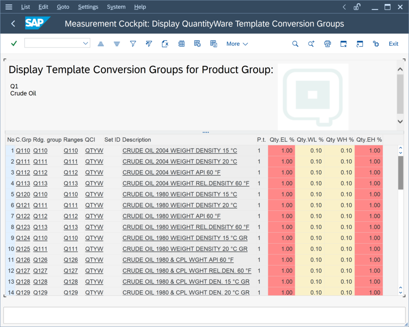This screenshot has width=409, height=327.
Task: Click QTYW link in row 7
Action: point(94,216)
